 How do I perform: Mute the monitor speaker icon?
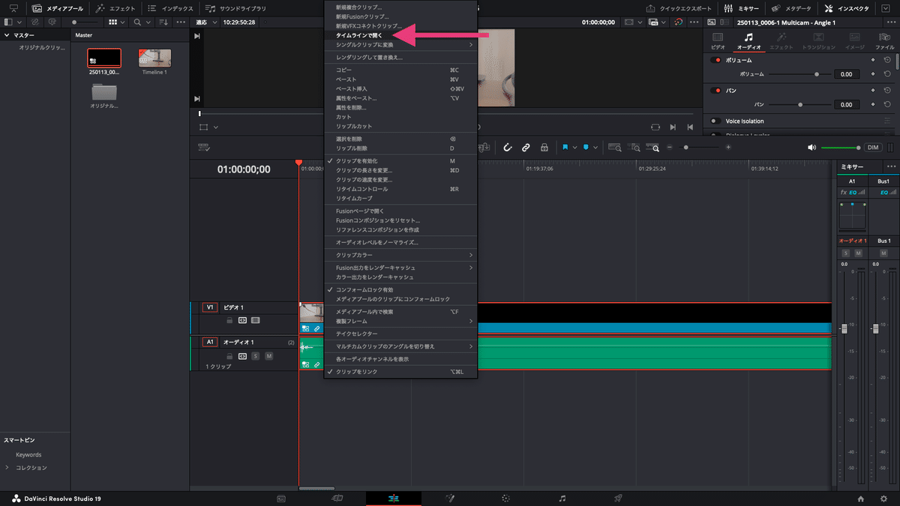pyautogui.click(x=811, y=148)
